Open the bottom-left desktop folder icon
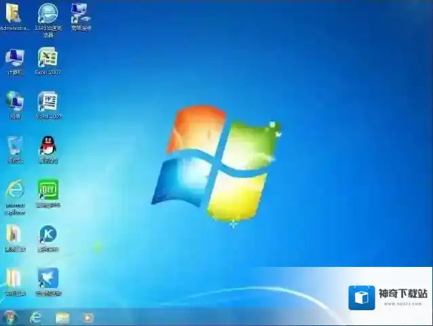Screen dimensions: 433x326 pyautogui.click(x=14, y=278)
